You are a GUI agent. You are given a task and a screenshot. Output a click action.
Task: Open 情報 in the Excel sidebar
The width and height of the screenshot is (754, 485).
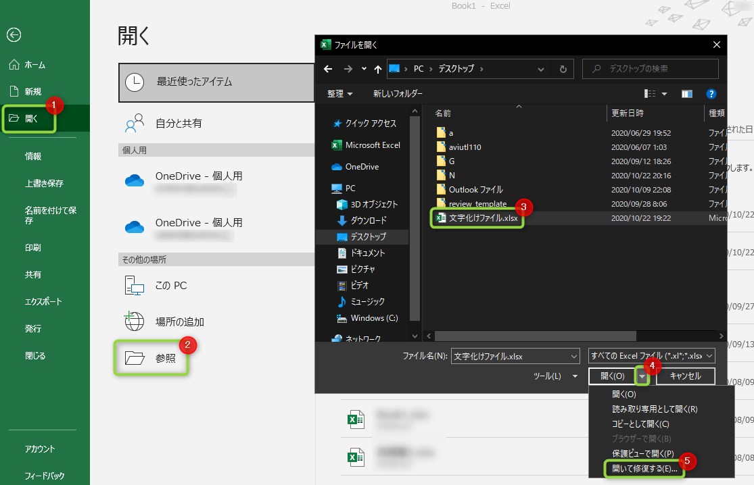click(33, 156)
